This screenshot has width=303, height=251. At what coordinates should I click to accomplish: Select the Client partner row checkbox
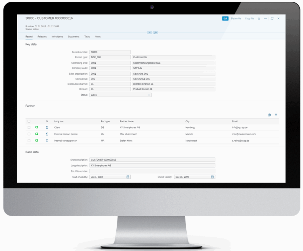point(29,127)
